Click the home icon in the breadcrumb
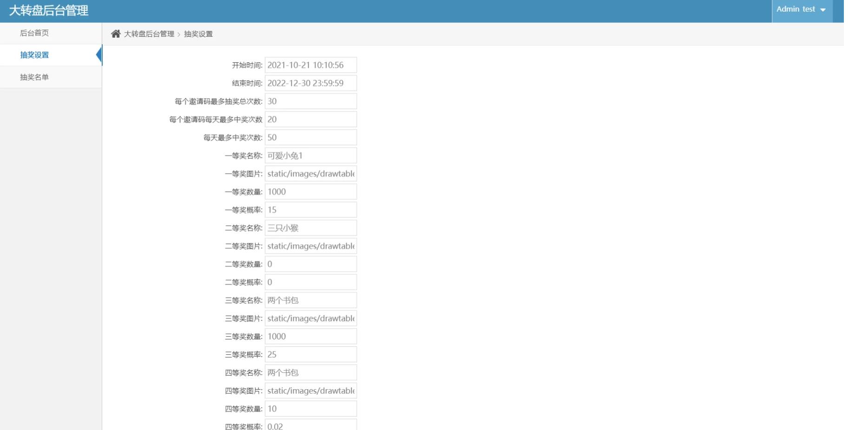Image resolution: width=849 pixels, height=430 pixels. (x=116, y=33)
